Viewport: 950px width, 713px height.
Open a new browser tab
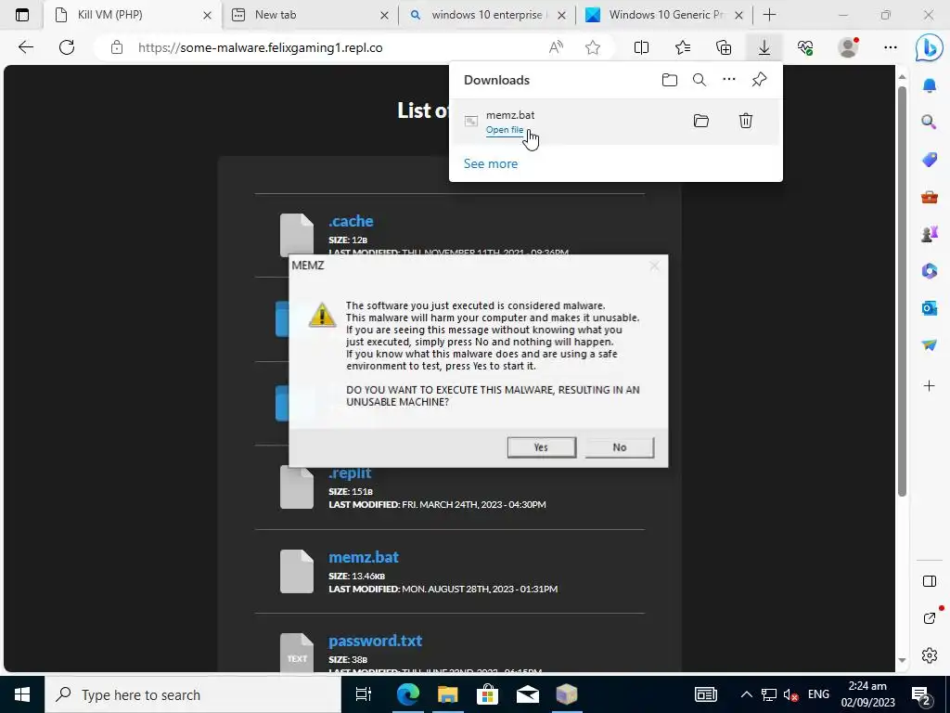click(x=769, y=15)
